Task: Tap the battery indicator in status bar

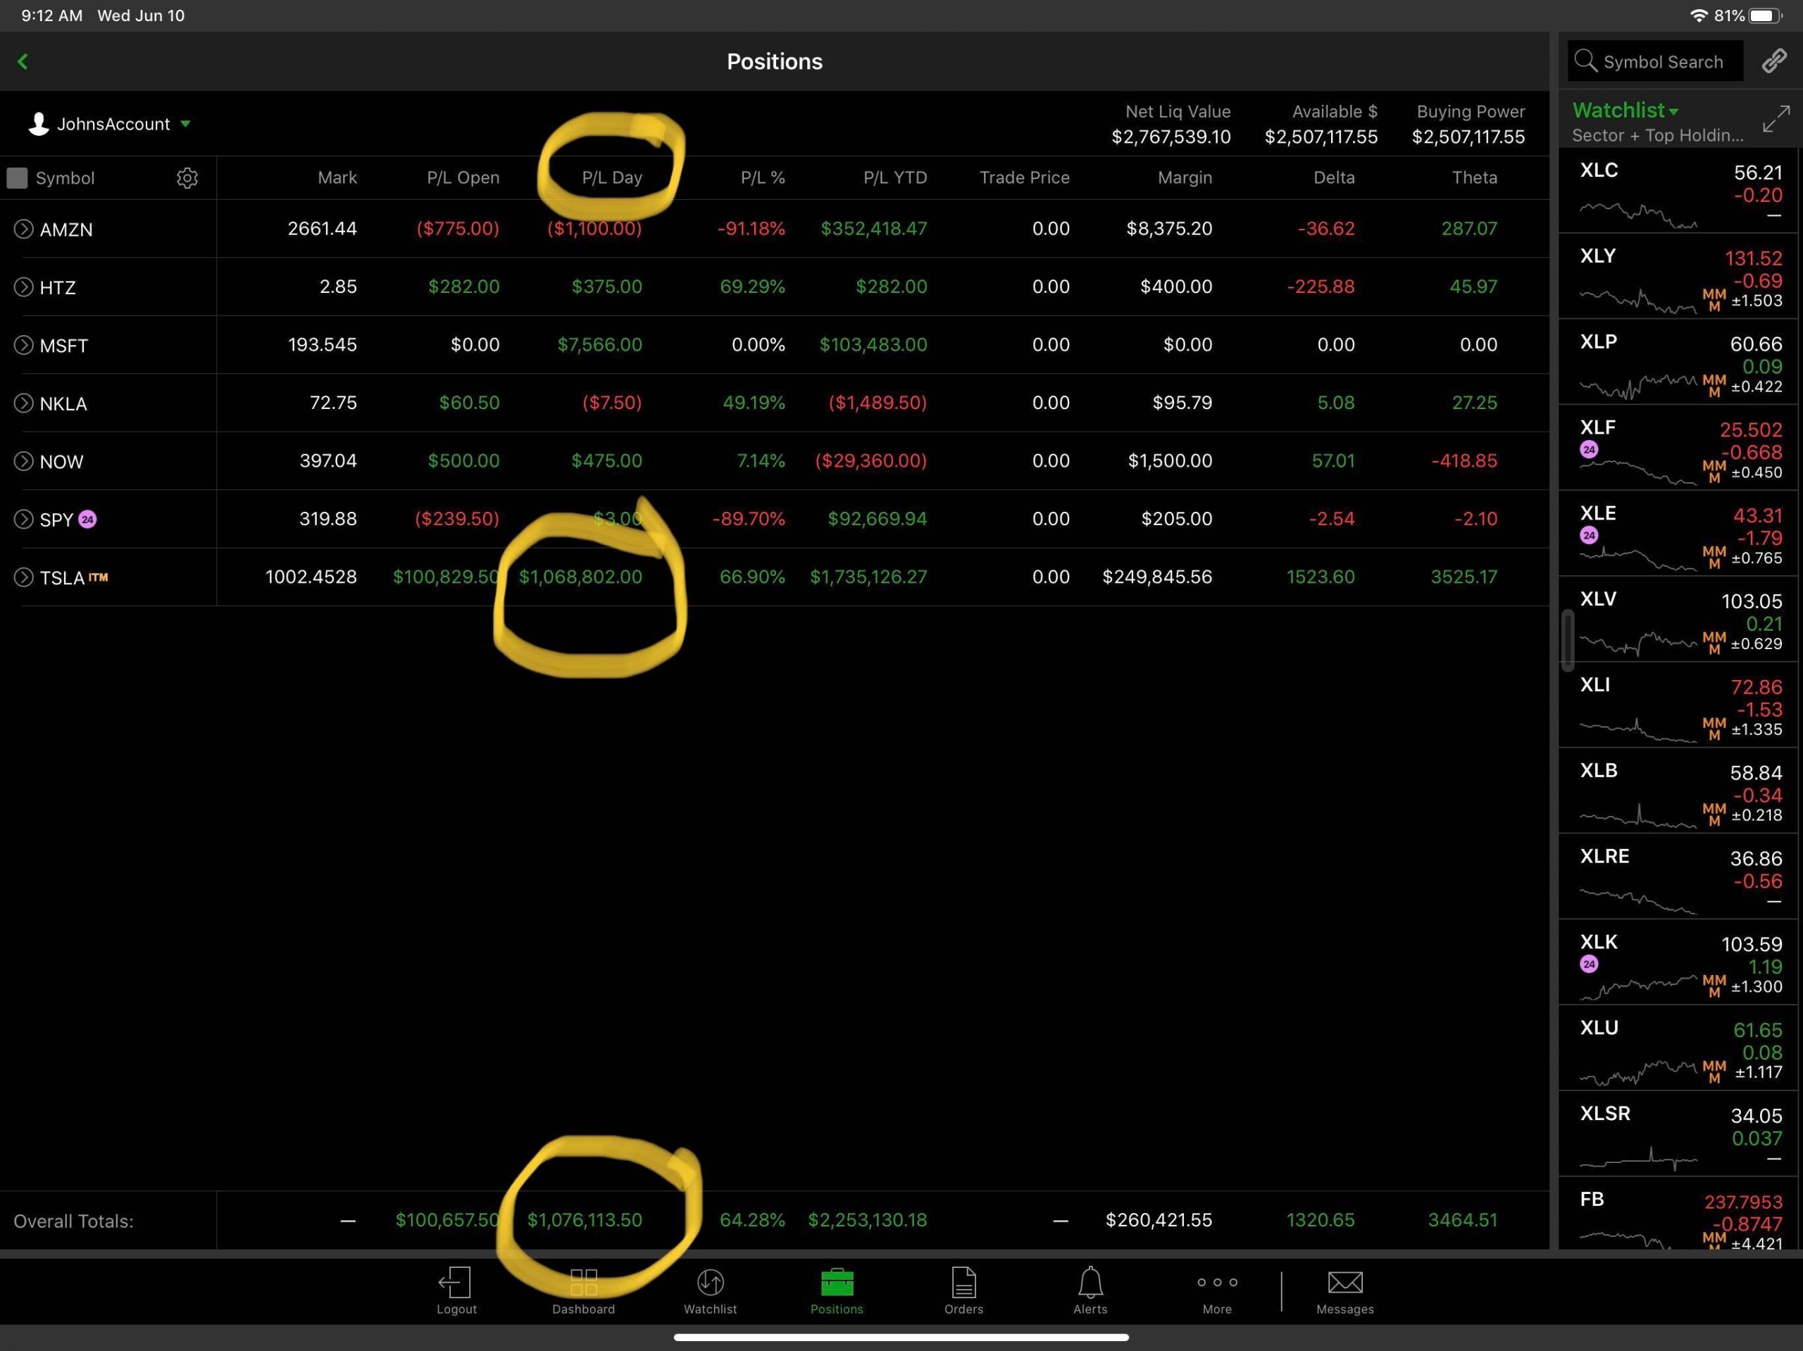Action: (x=1766, y=15)
